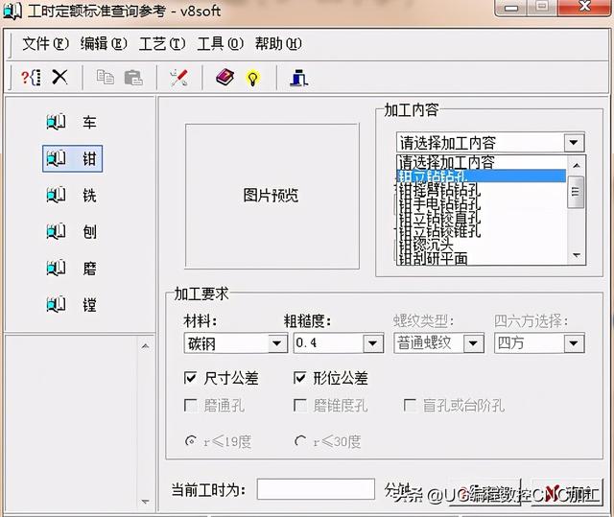Screen dimensions: 614x517
Task: Toggle the 磨锥度孔 checkbox
Action: coord(299,406)
